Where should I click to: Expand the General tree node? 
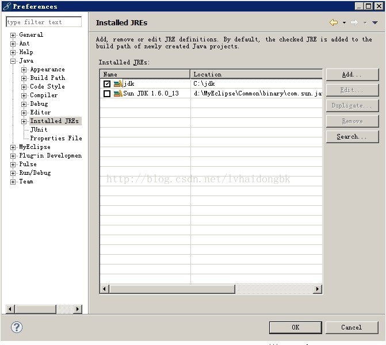(x=13, y=35)
